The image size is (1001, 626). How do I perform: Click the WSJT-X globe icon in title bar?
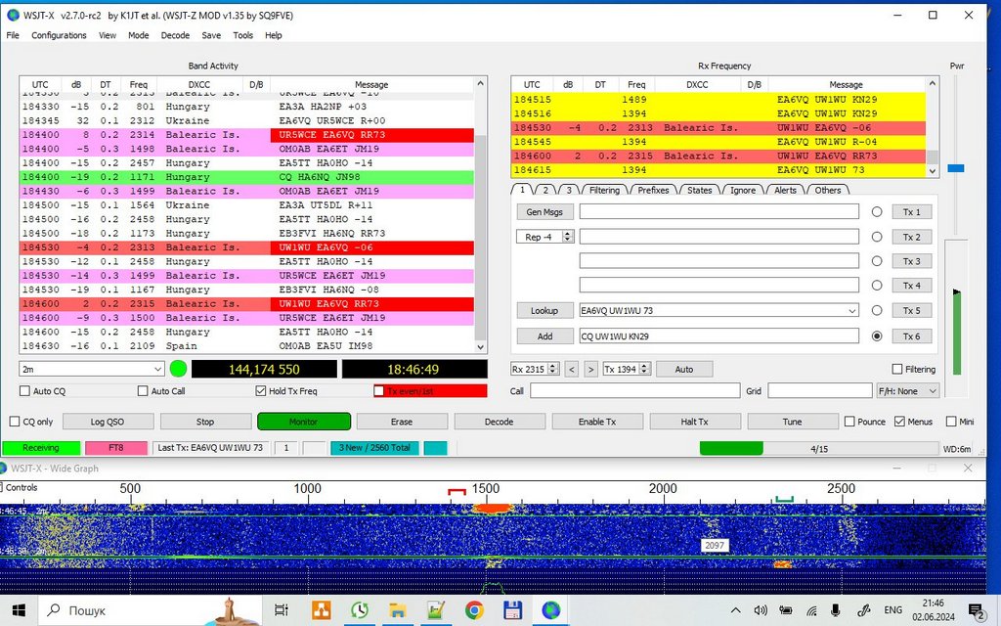click(13, 15)
